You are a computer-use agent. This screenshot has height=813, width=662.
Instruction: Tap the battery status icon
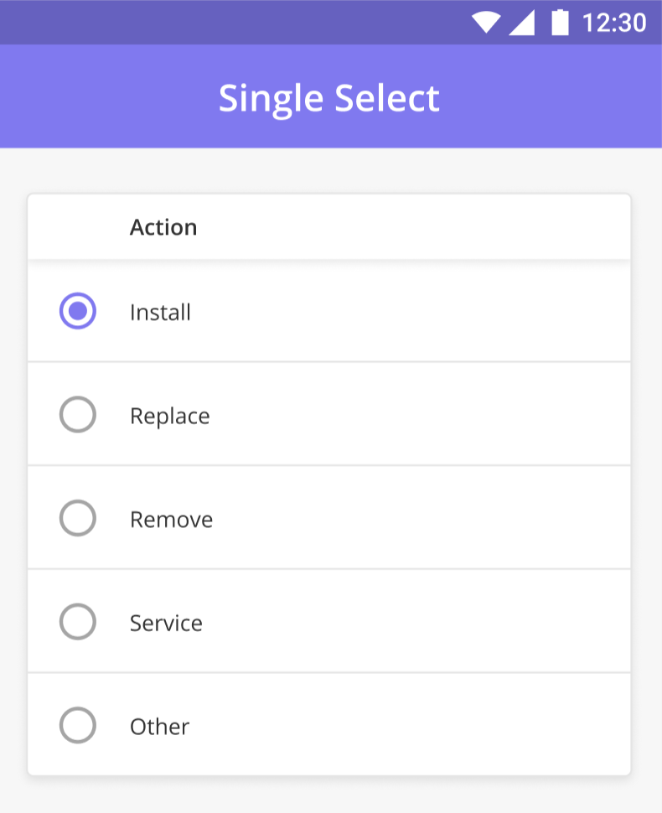click(x=560, y=23)
